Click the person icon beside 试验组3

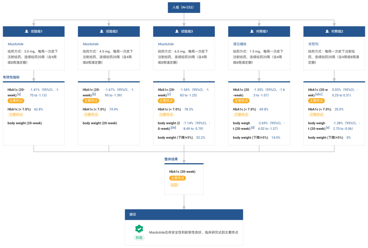click(x=177, y=31)
